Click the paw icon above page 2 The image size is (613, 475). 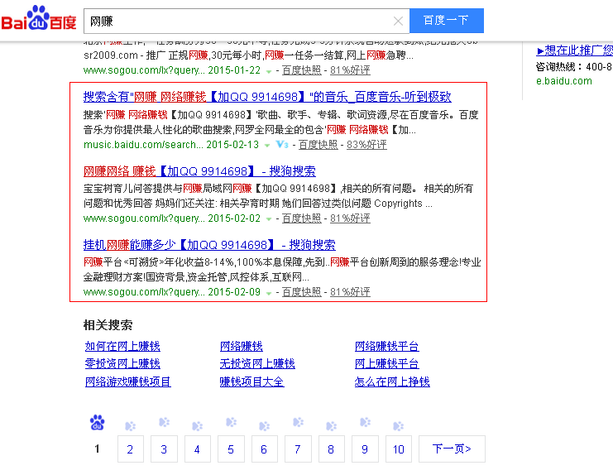click(130, 425)
